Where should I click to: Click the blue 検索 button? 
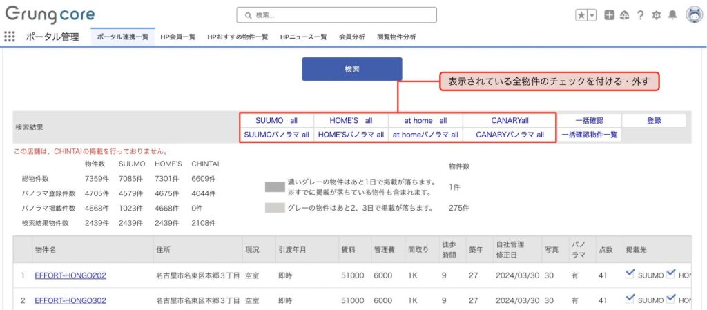click(x=351, y=70)
